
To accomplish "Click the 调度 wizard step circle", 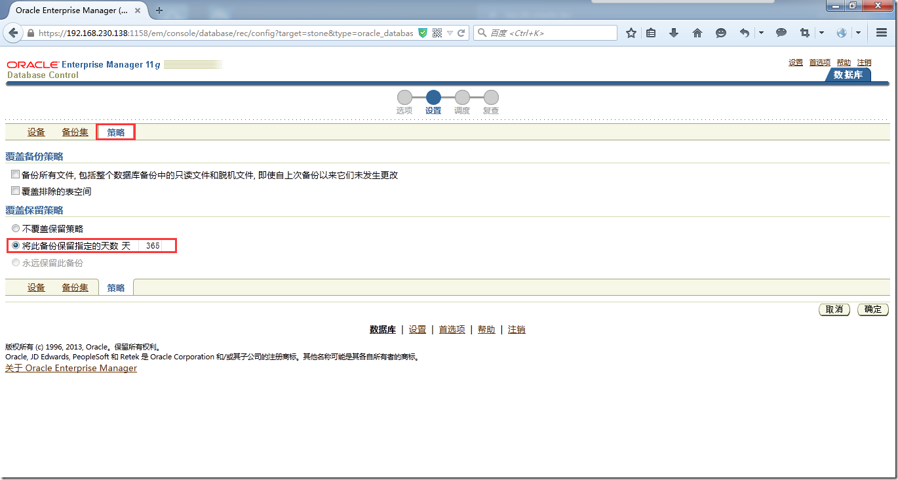I will [x=462, y=97].
